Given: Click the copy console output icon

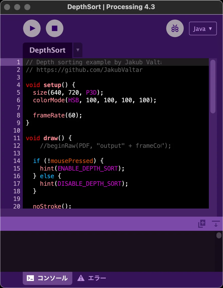Looking at the screenshot, I should point(202,223).
